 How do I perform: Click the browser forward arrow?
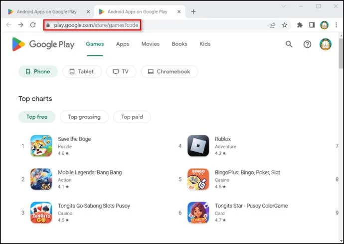click(x=20, y=25)
